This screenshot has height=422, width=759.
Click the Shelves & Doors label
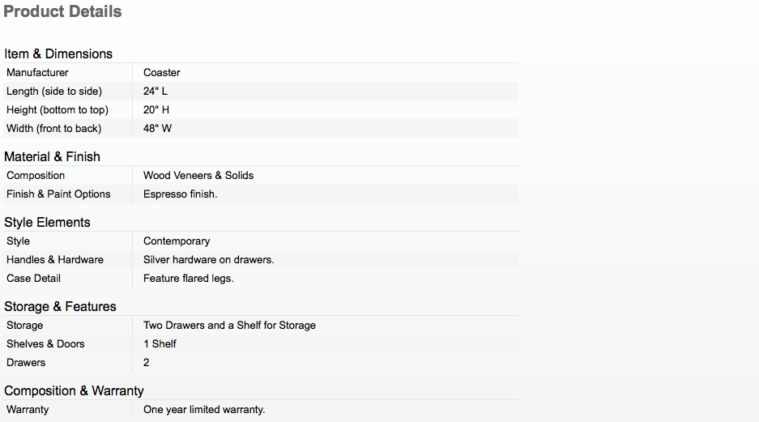(45, 344)
